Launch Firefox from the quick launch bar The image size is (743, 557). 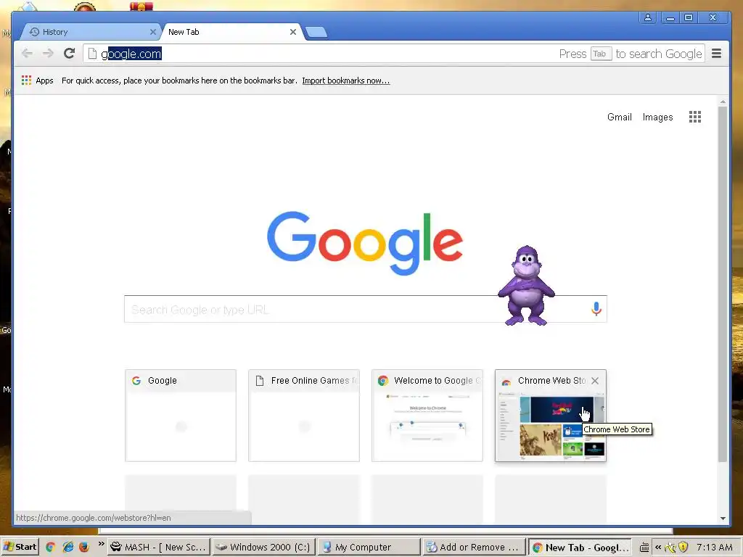pyautogui.click(x=84, y=547)
